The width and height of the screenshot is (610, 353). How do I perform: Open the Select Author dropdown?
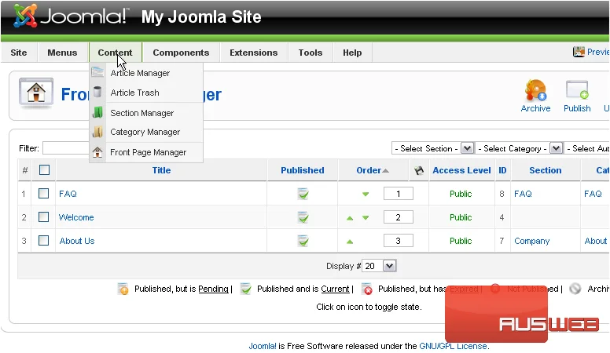pos(586,148)
